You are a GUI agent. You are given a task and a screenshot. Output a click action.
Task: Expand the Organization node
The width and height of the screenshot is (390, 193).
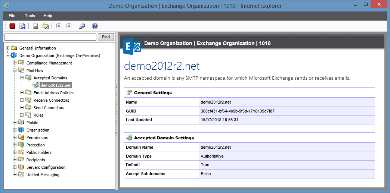click(x=15, y=130)
